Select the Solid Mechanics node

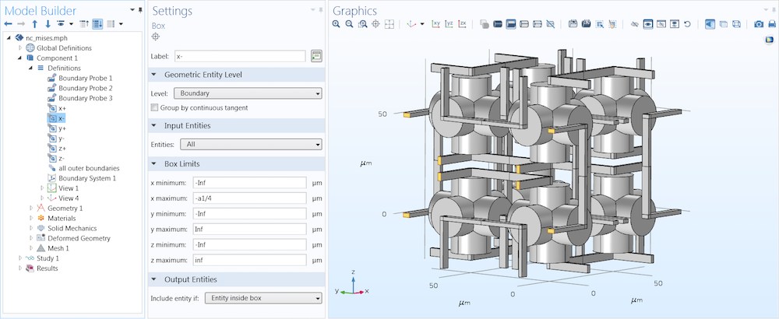72,228
